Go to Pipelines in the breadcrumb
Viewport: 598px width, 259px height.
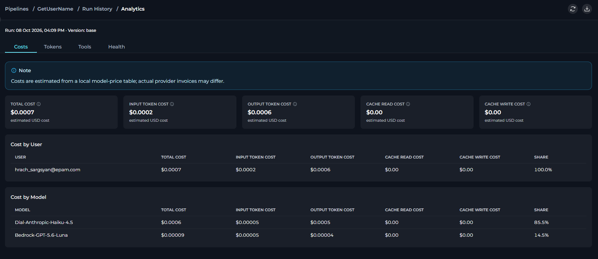click(17, 9)
